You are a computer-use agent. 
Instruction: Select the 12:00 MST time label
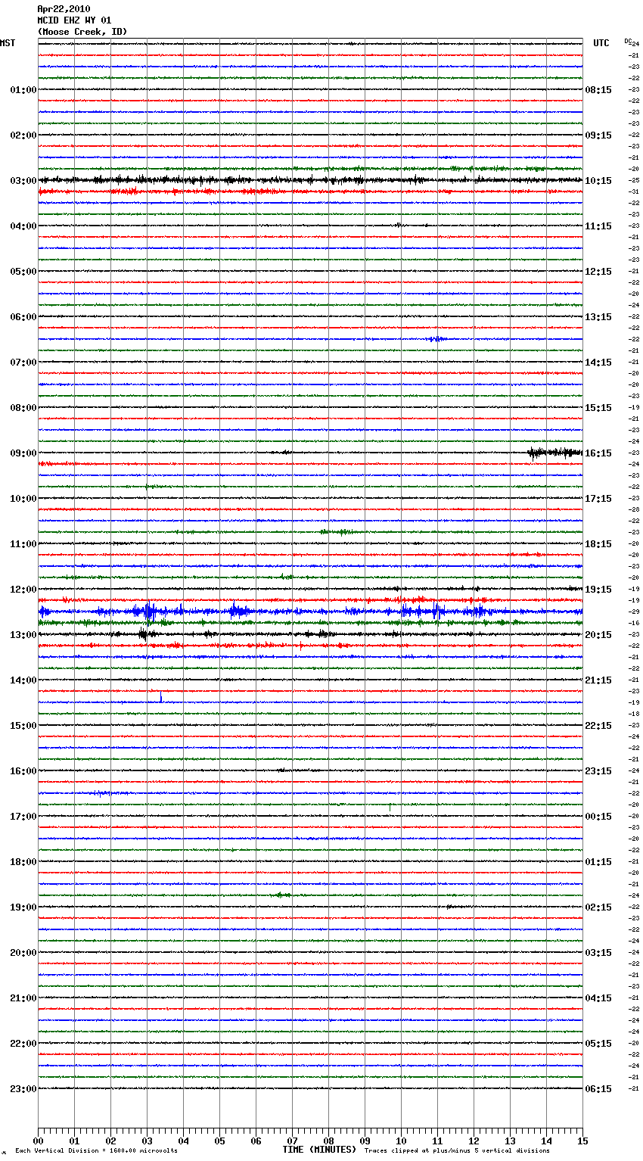coord(23,590)
